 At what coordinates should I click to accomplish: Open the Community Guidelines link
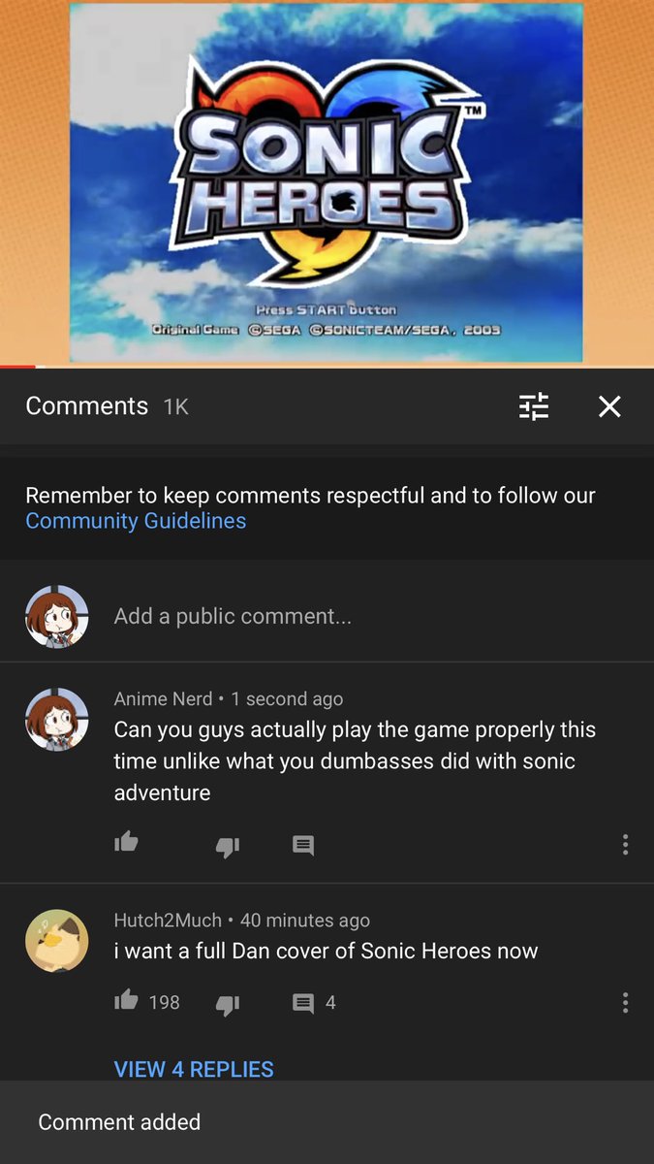(x=136, y=521)
